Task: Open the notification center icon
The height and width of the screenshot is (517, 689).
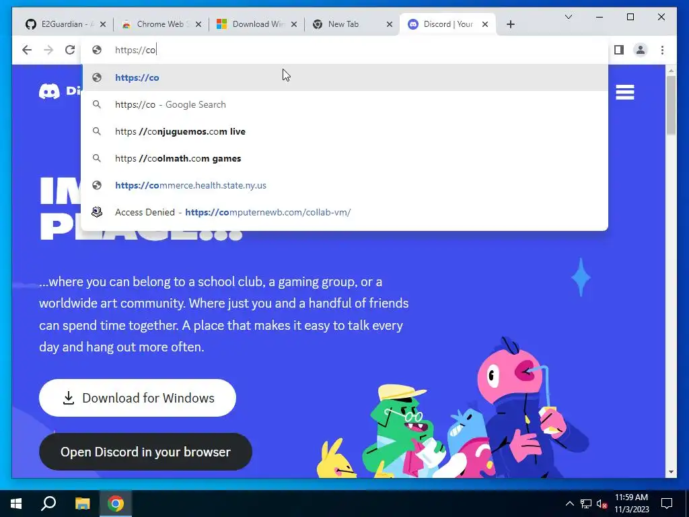Action: (x=667, y=504)
